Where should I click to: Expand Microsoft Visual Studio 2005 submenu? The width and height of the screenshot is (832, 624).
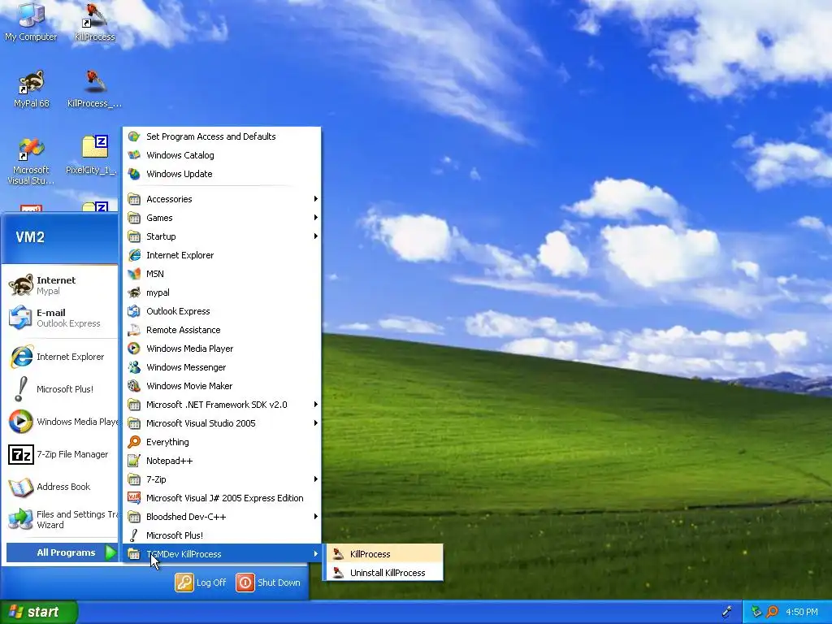[x=222, y=422]
